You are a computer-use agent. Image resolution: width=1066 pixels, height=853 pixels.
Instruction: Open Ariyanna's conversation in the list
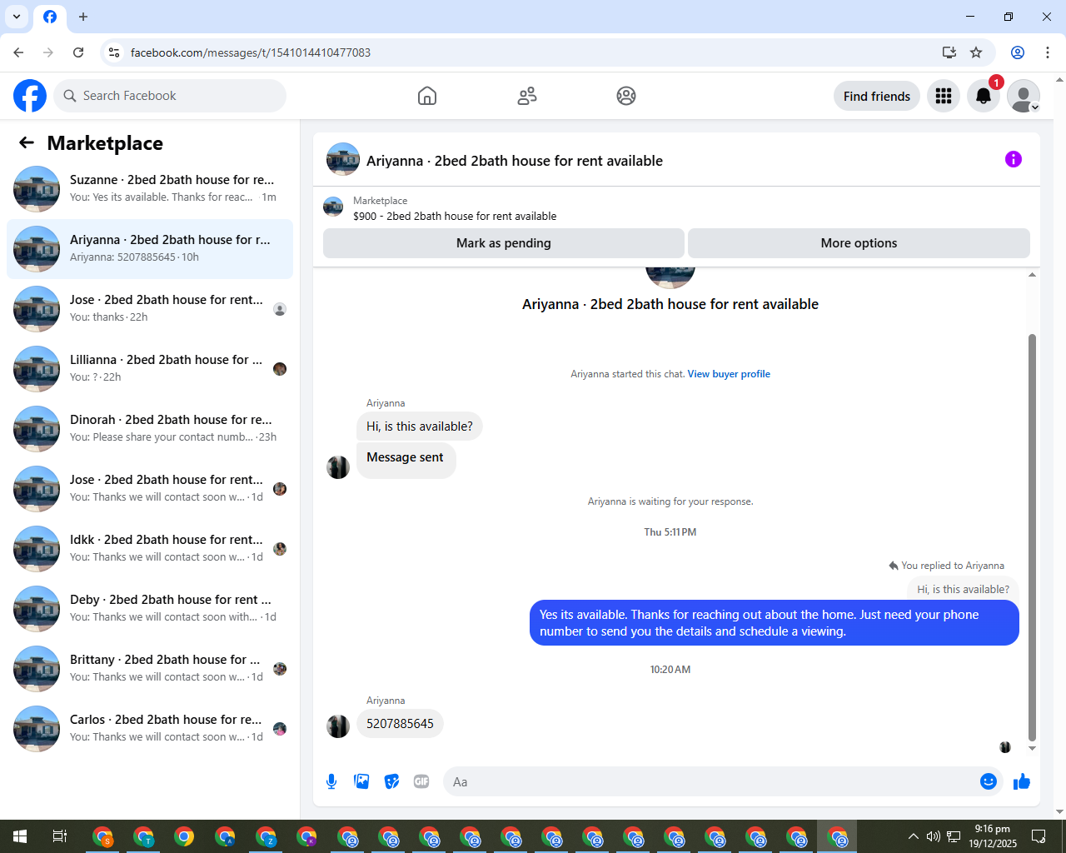tap(150, 249)
